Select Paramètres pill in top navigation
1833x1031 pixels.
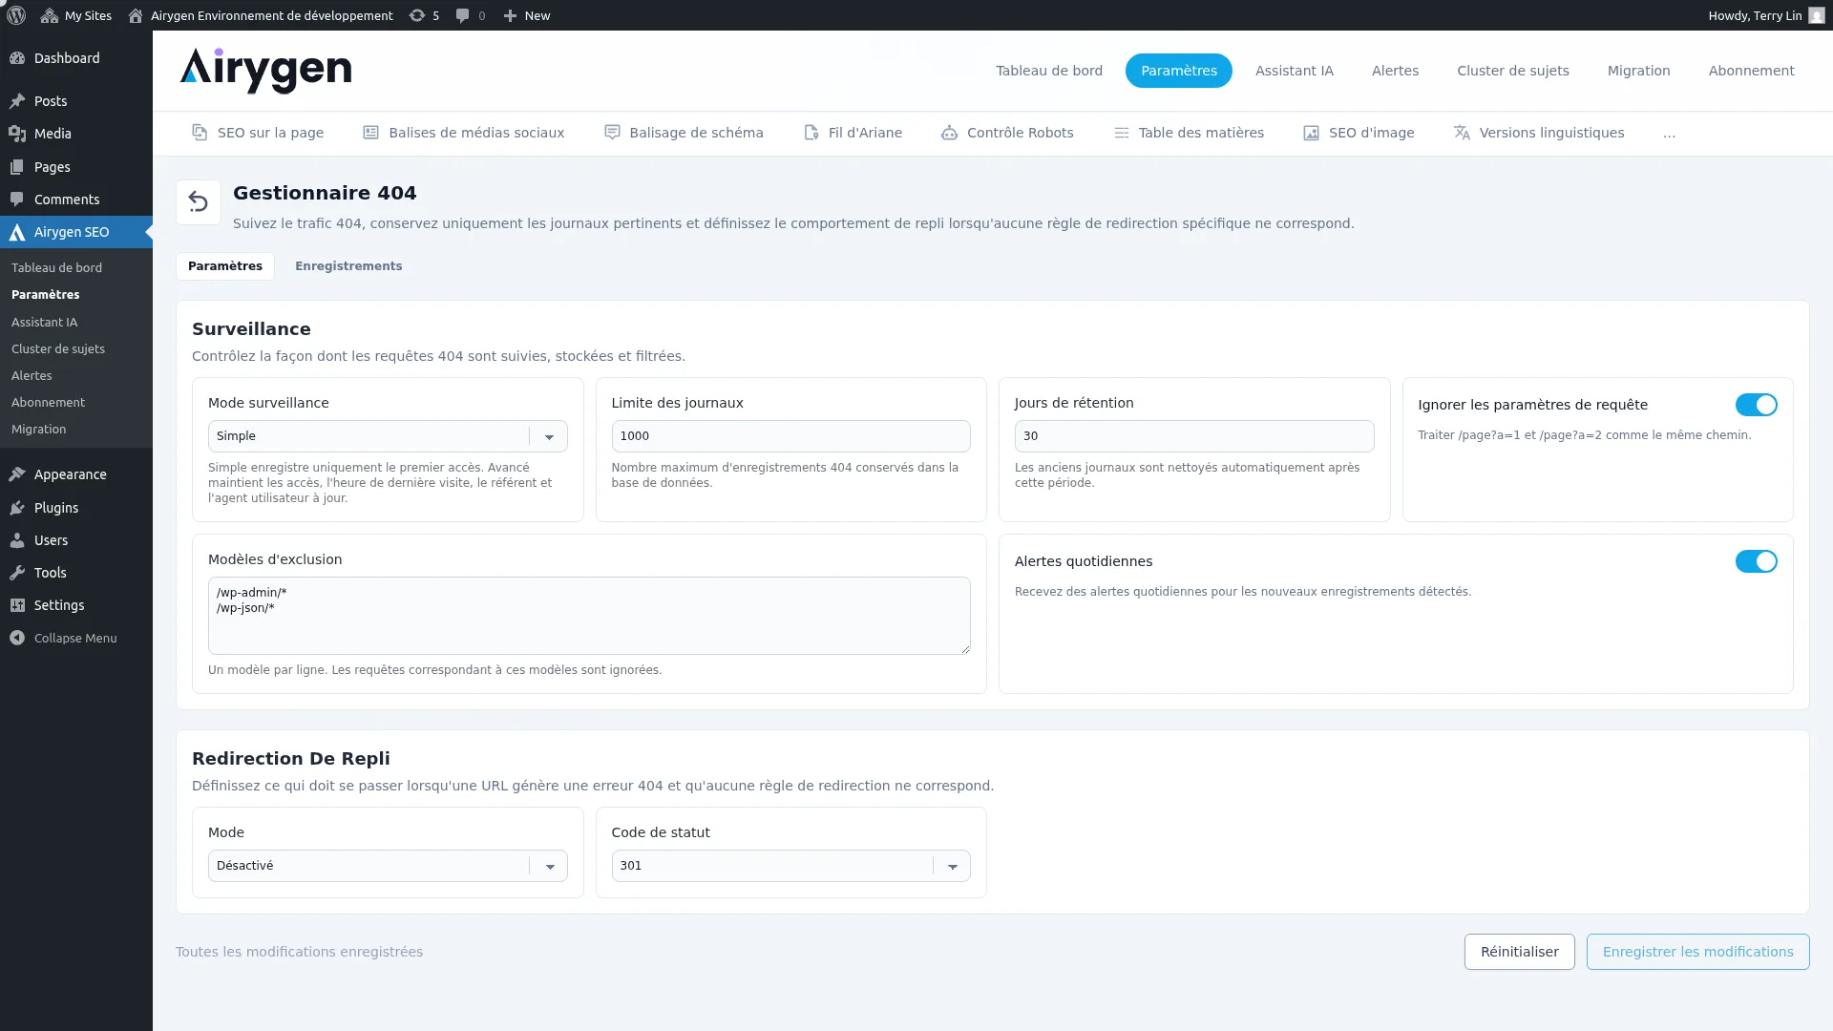1179,71
